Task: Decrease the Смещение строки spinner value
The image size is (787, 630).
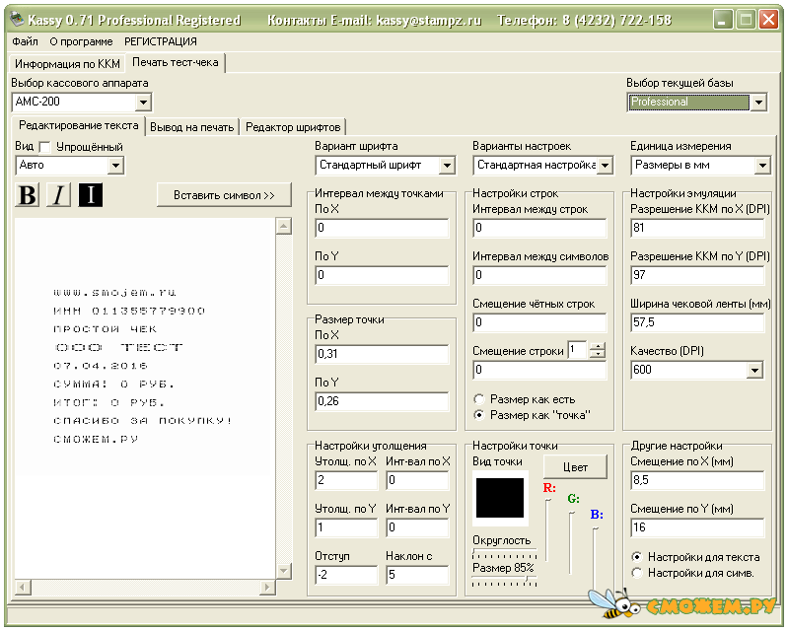Action: click(598, 354)
